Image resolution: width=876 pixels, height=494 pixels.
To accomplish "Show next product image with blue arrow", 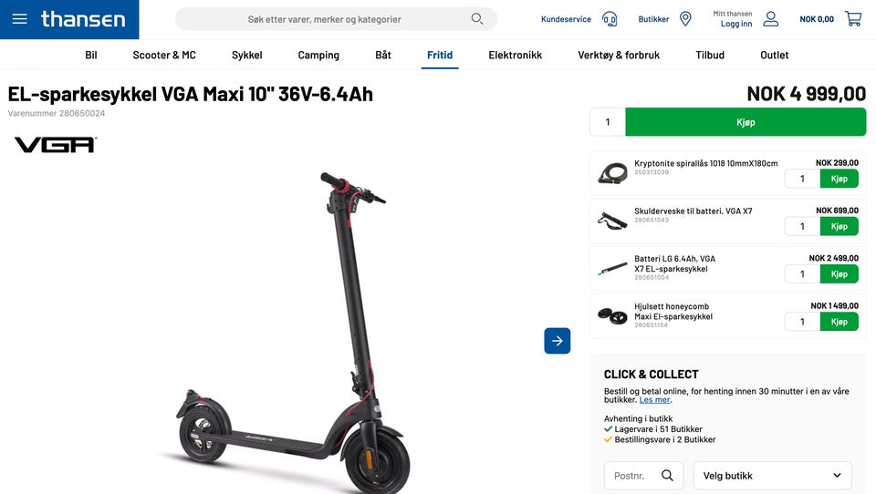I will 557,341.
